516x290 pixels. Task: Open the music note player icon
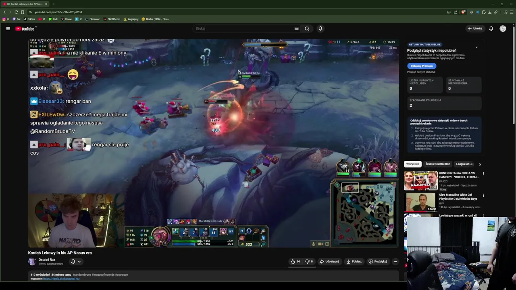(506, 12)
